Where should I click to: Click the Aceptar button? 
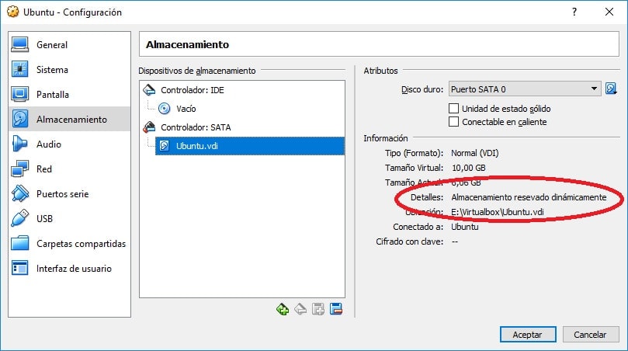[527, 334]
